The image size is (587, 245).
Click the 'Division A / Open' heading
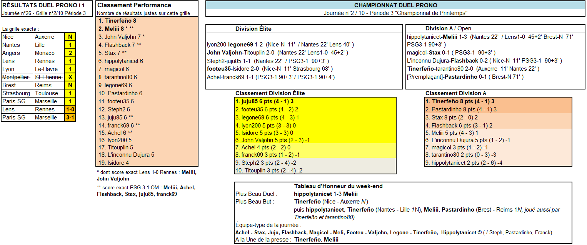coord(448,28)
